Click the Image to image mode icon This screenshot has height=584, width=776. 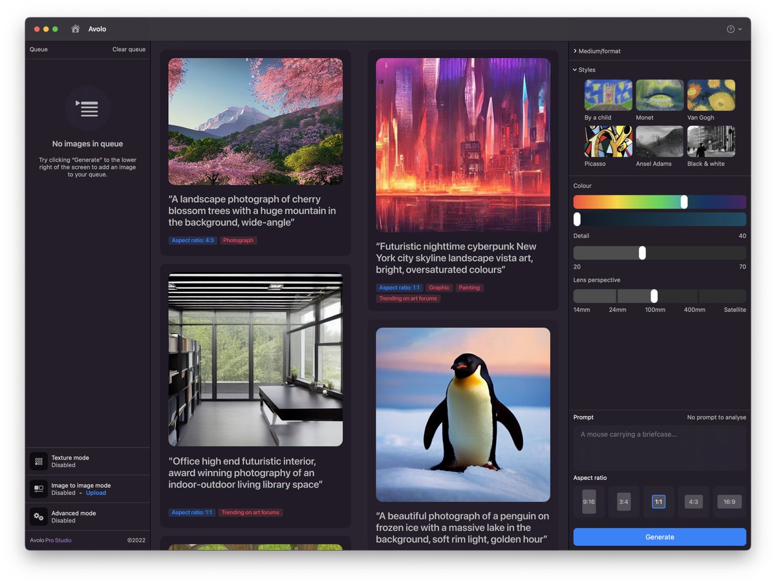[39, 489]
